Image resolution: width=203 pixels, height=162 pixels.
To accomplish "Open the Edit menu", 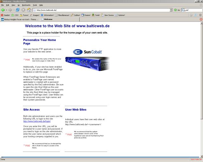I will coord(8,5).
